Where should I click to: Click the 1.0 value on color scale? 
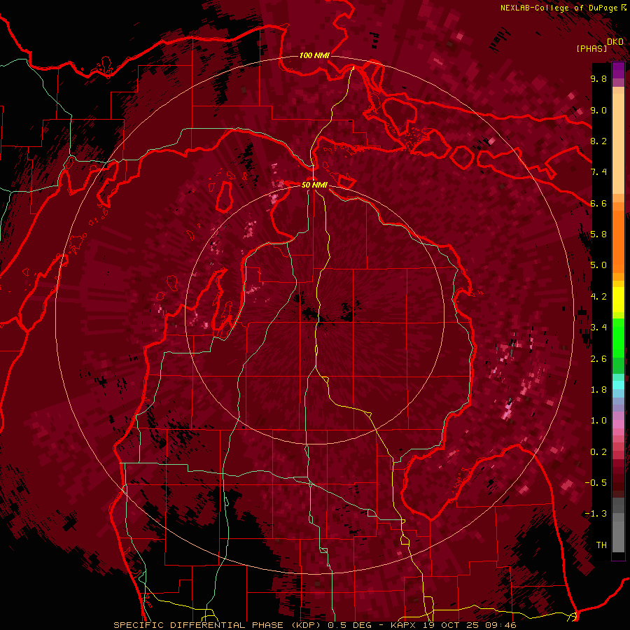[598, 421]
